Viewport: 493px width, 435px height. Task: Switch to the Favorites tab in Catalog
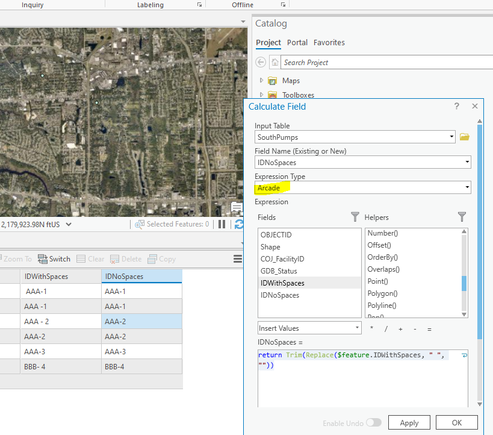329,43
